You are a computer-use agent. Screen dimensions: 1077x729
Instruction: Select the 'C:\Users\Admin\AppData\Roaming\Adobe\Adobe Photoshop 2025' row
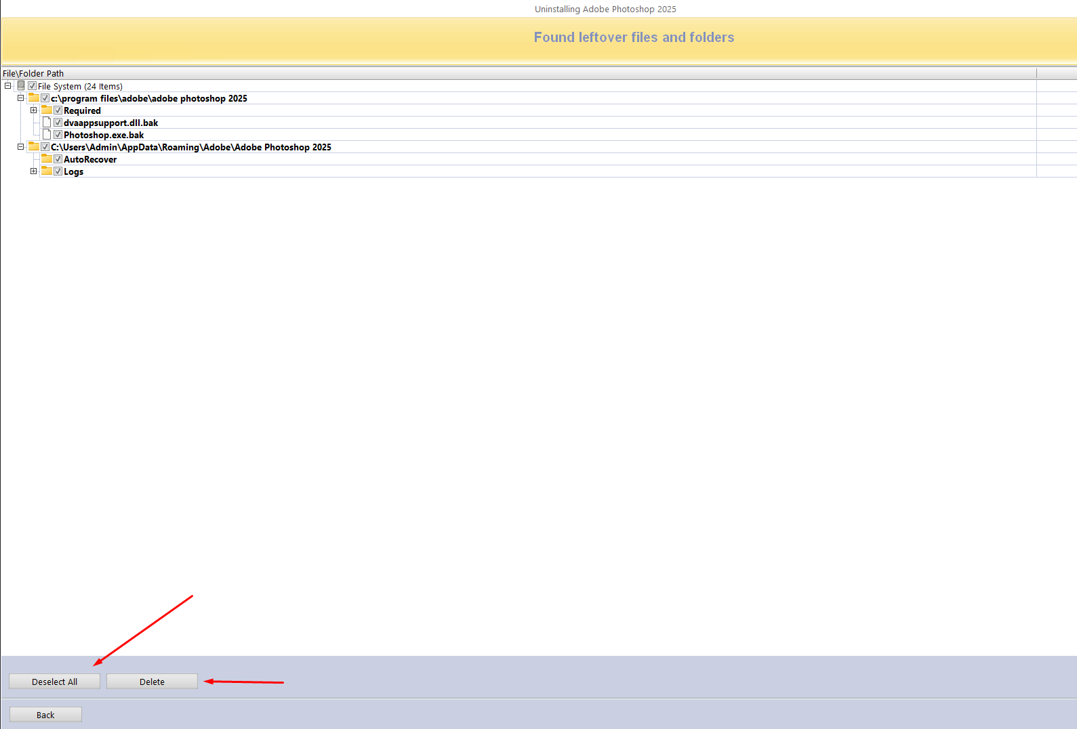(191, 147)
